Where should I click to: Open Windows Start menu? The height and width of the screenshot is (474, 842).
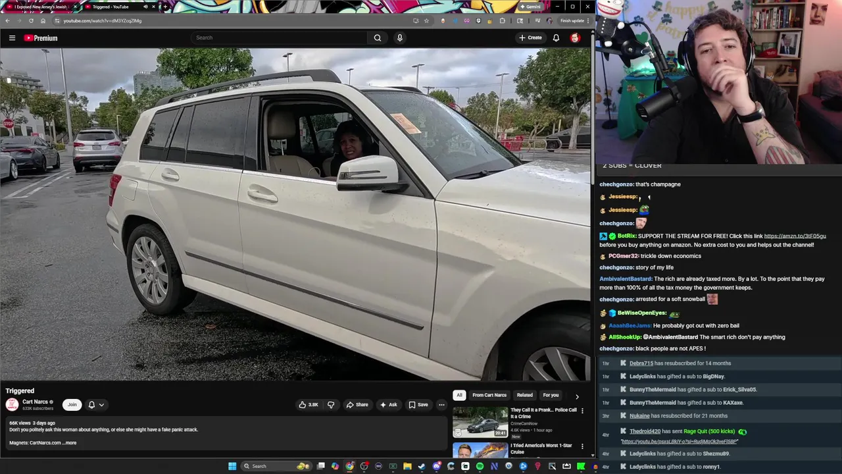pyautogui.click(x=232, y=466)
